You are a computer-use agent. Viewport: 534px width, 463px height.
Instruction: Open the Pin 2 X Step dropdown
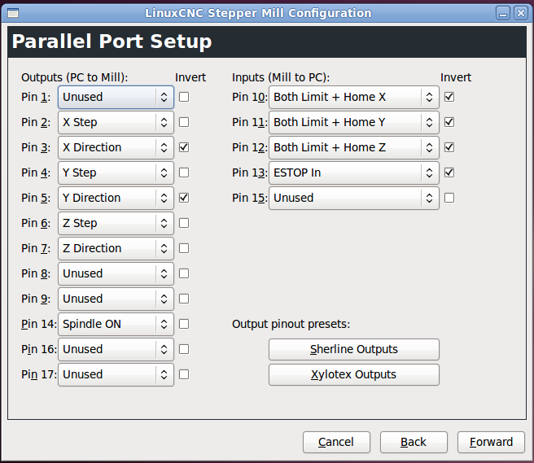[x=116, y=122]
